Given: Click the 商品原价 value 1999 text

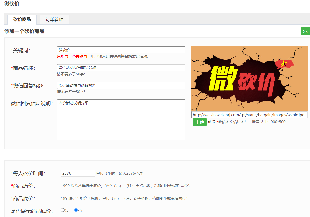Looking at the screenshot, I should point(65,186).
